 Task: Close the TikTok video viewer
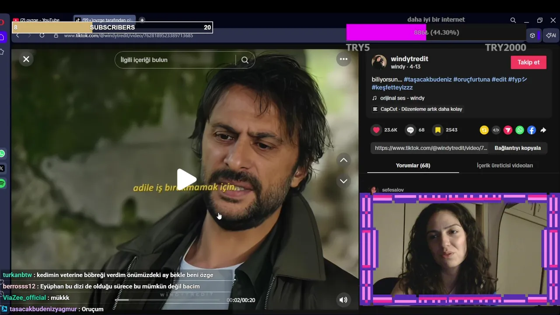pos(26,59)
